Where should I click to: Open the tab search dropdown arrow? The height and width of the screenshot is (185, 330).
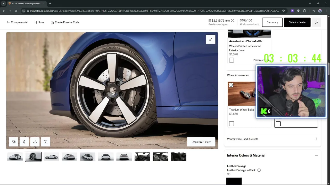click(3, 3)
